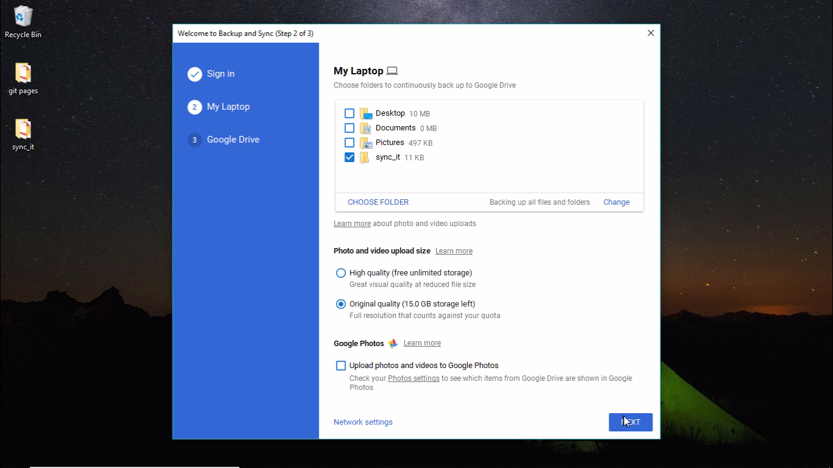Screen dimensions: 833x468
Task: Click the laptop icon beside My Laptop heading
Action: tap(392, 70)
